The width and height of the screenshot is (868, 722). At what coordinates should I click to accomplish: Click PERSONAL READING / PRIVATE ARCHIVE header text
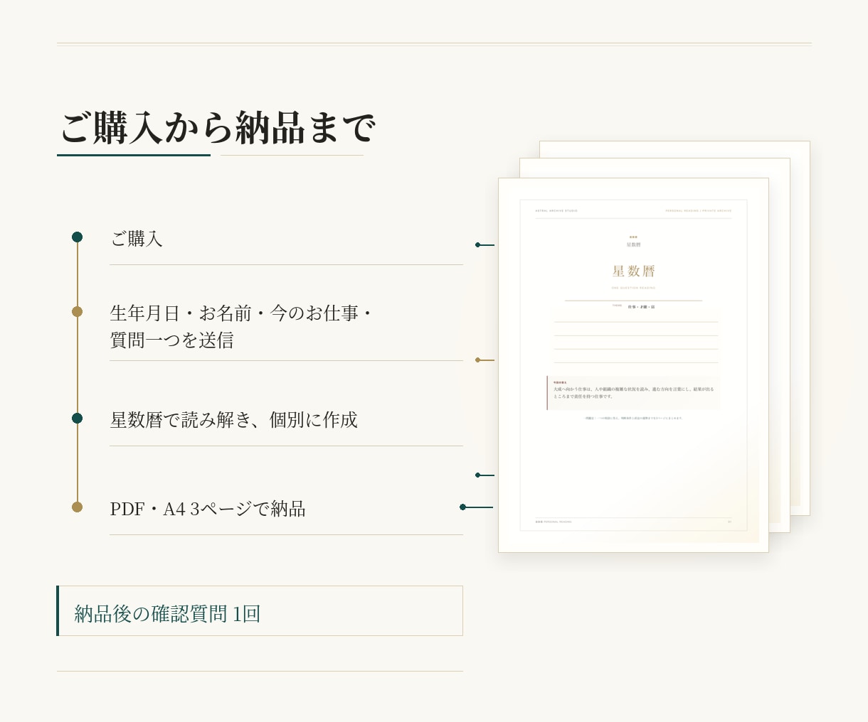[698, 211]
